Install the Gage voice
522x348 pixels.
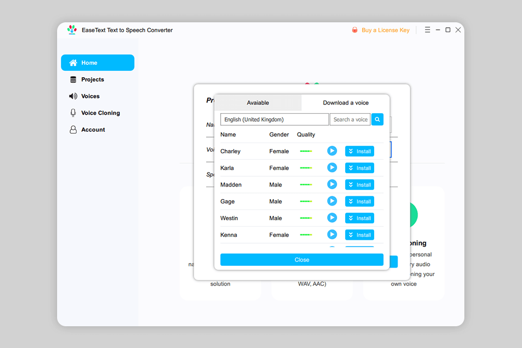359,201
